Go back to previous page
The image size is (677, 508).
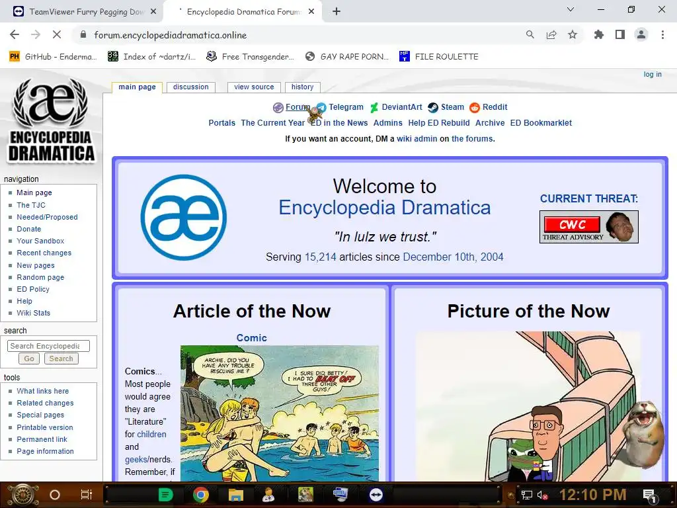coord(15,34)
